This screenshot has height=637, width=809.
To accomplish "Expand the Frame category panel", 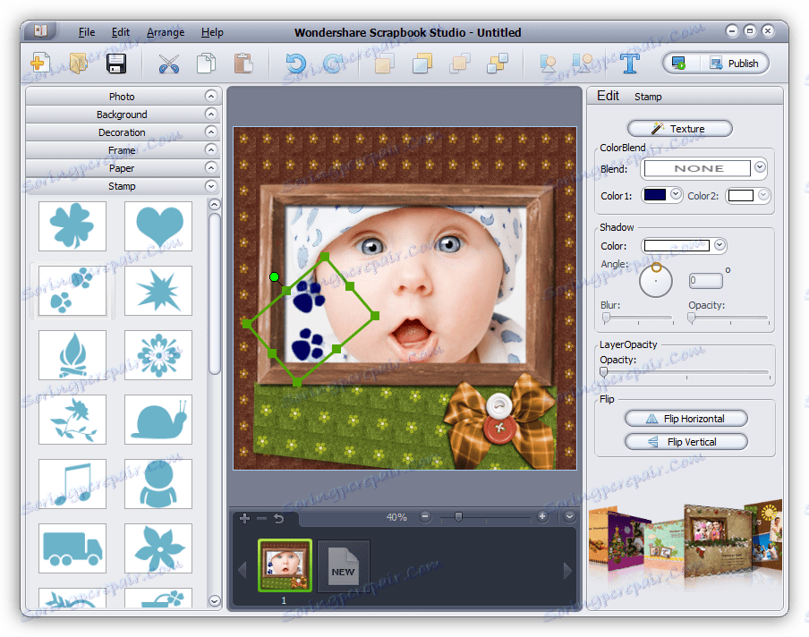I will coord(122,149).
